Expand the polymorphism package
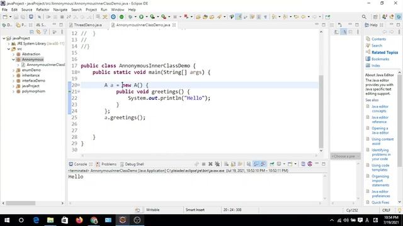The width and height of the screenshot is (403, 226). tap(13, 92)
